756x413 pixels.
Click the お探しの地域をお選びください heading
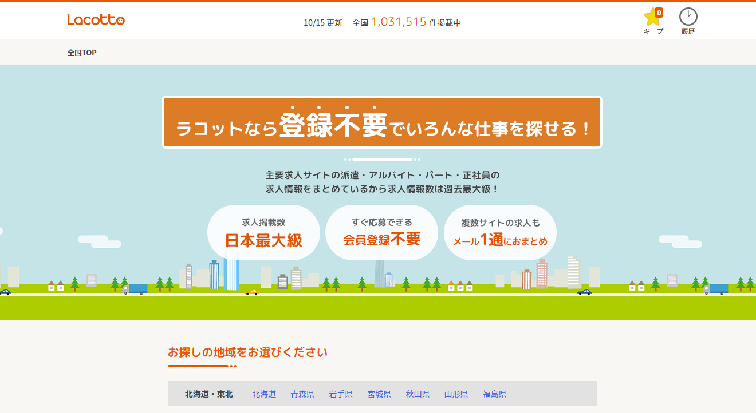click(x=247, y=352)
